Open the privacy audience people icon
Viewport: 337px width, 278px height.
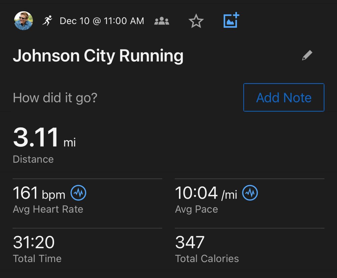click(x=162, y=21)
